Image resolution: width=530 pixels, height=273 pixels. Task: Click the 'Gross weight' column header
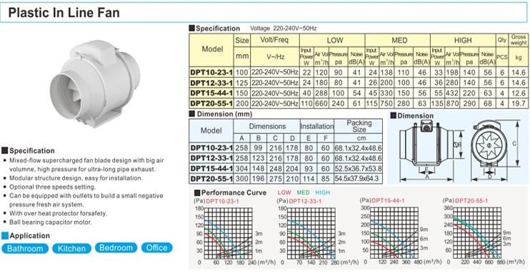(x=518, y=40)
